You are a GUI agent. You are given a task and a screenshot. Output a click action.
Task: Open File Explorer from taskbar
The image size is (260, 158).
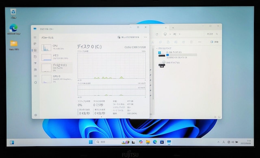[x=148, y=142]
